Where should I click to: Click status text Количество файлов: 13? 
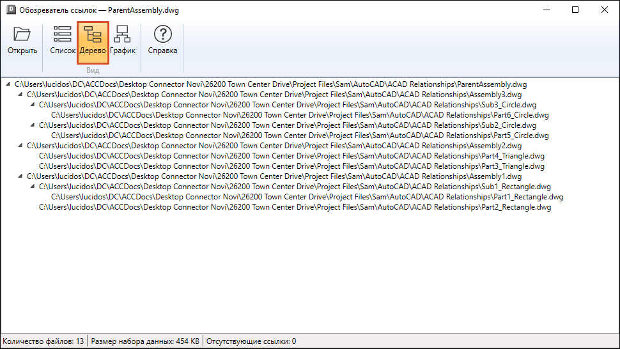[x=43, y=341]
